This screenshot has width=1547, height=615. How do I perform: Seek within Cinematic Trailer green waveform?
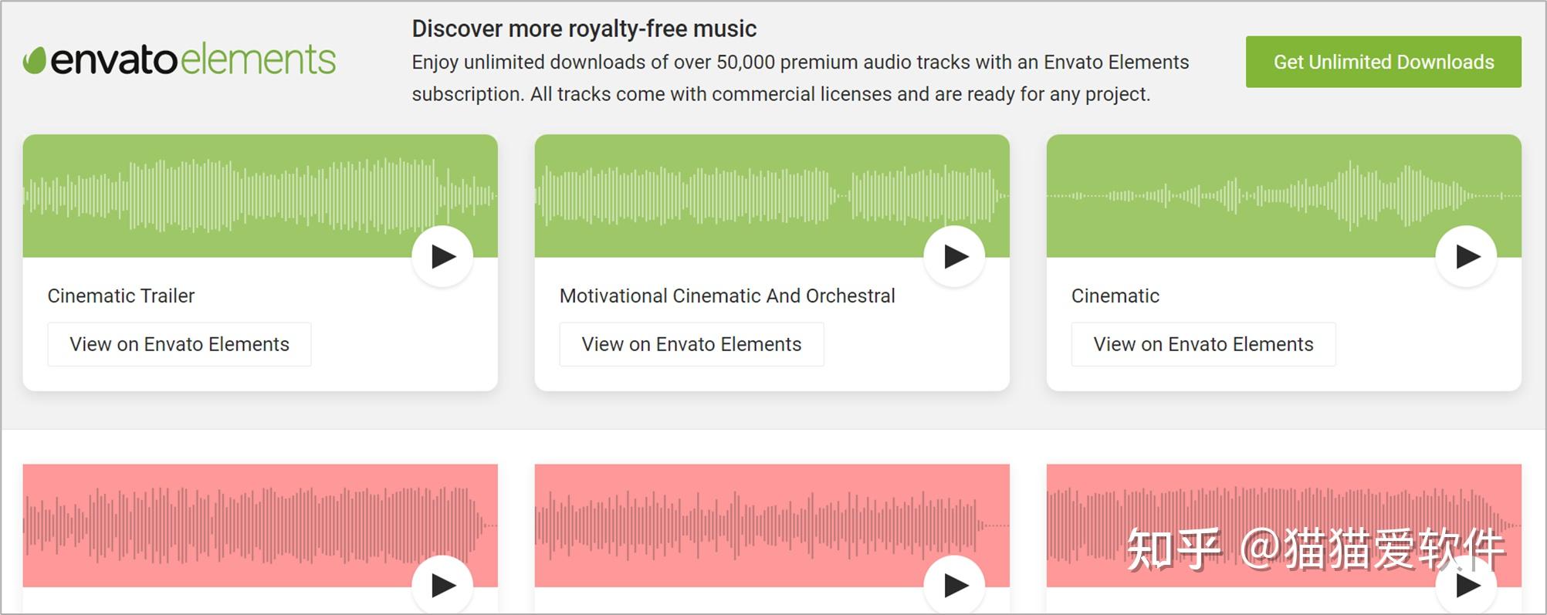[x=232, y=195]
